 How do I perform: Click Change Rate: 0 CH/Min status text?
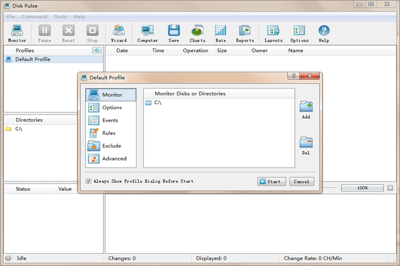tap(313, 259)
